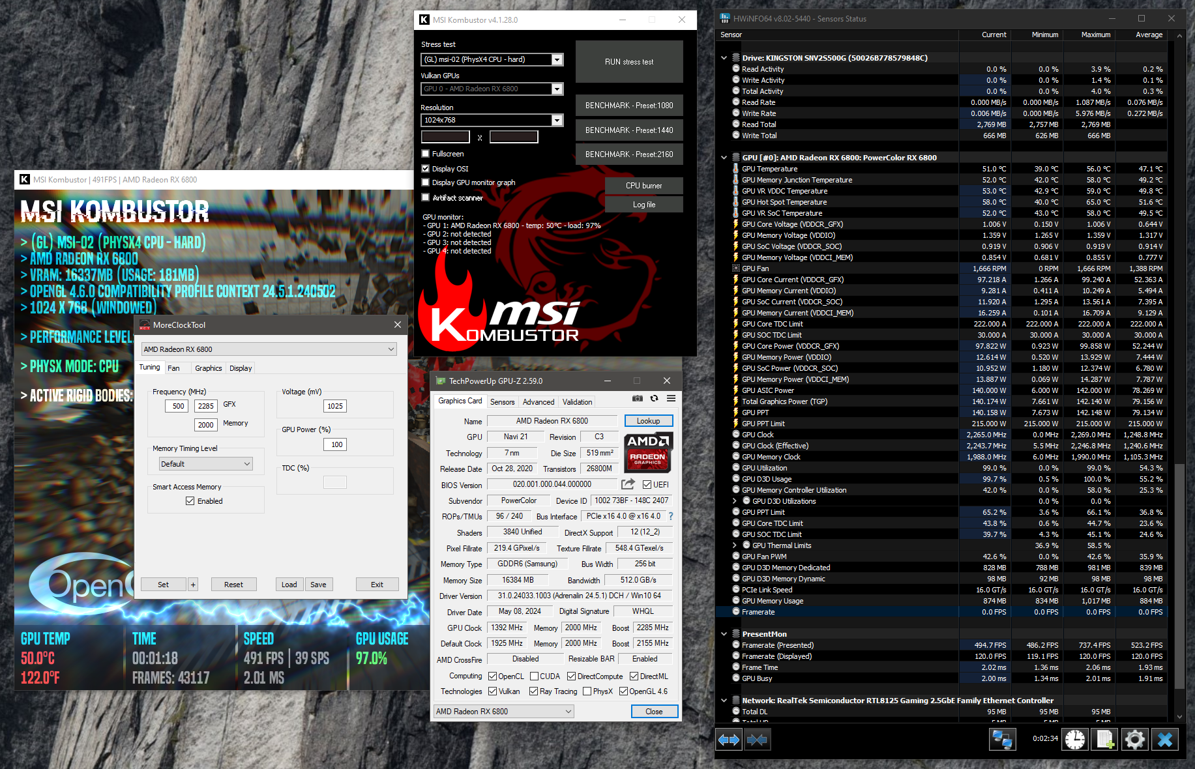Click the fan icon beside GPU Fan row
This screenshot has height=769, width=1195.
pyautogui.click(x=736, y=268)
